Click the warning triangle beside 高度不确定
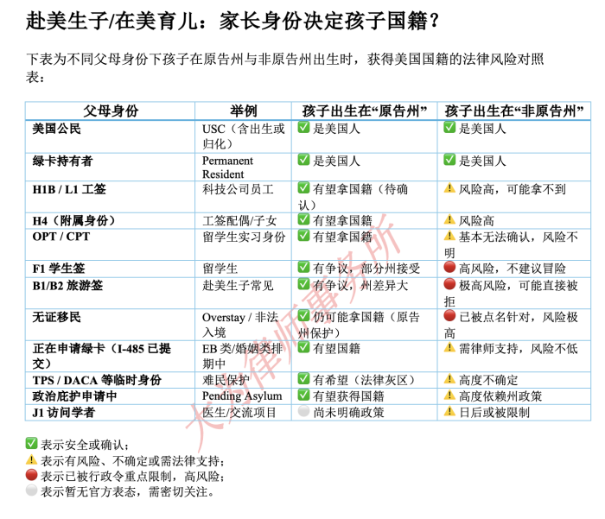 click(x=449, y=378)
